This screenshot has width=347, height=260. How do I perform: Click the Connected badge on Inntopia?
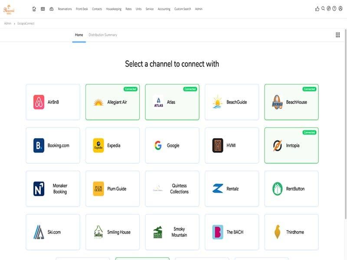309,133
